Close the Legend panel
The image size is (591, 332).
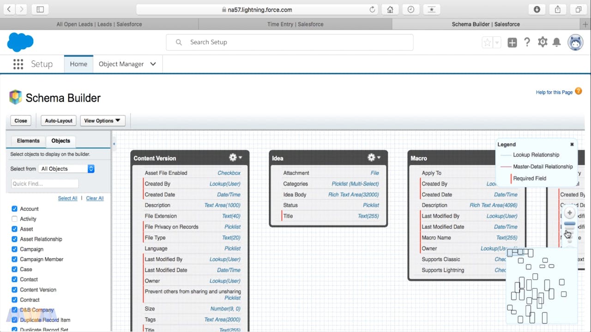pos(572,144)
